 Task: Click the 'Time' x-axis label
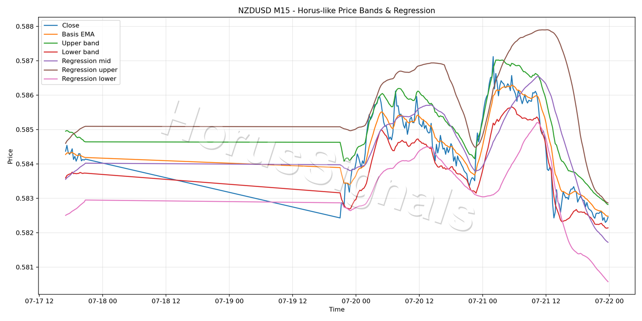click(x=337, y=309)
